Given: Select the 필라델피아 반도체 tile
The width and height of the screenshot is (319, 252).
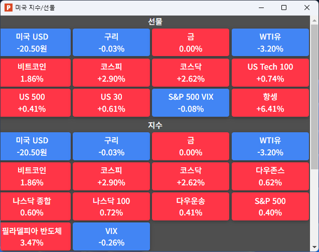Looking at the screenshot, I should pyautogui.click(x=35, y=236).
